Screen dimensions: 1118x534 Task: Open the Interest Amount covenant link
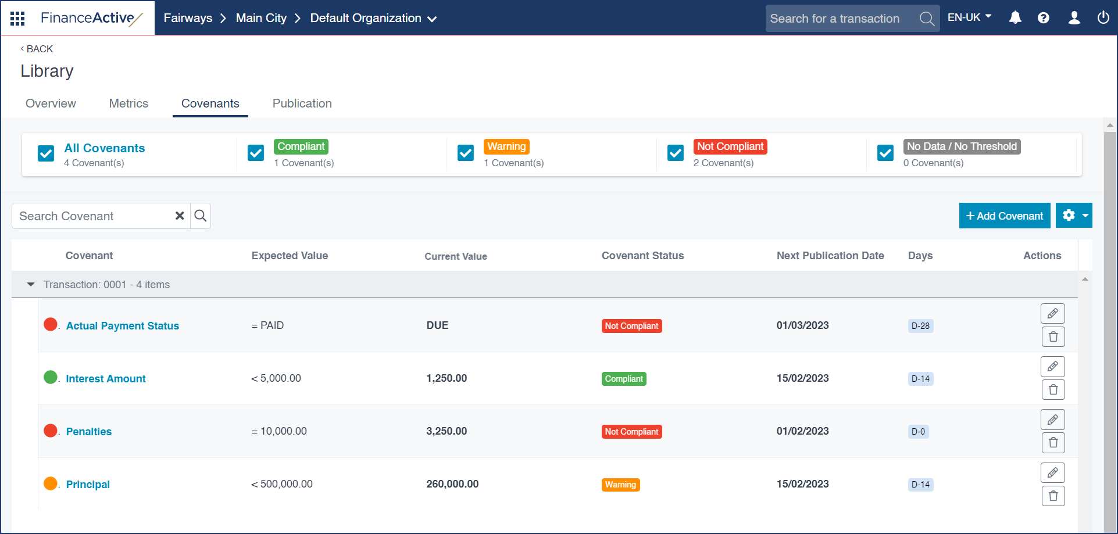(x=106, y=379)
